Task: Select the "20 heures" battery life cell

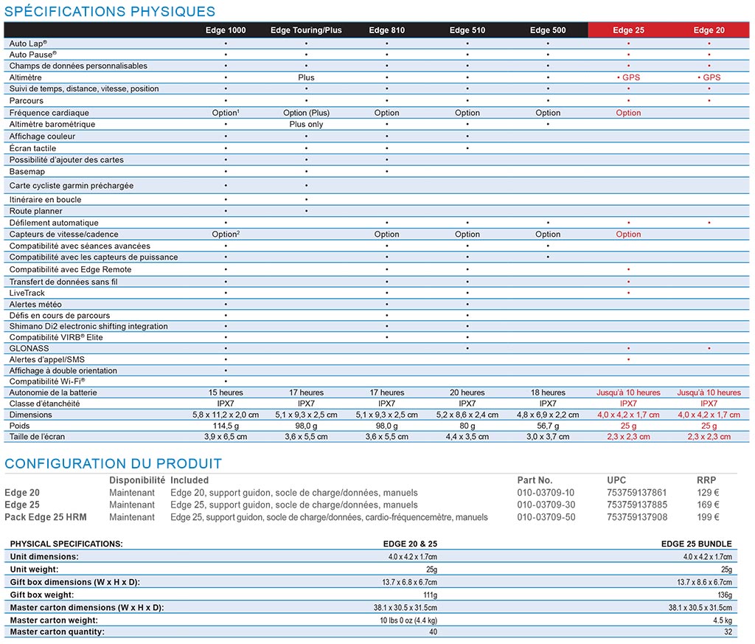Action: tap(467, 392)
